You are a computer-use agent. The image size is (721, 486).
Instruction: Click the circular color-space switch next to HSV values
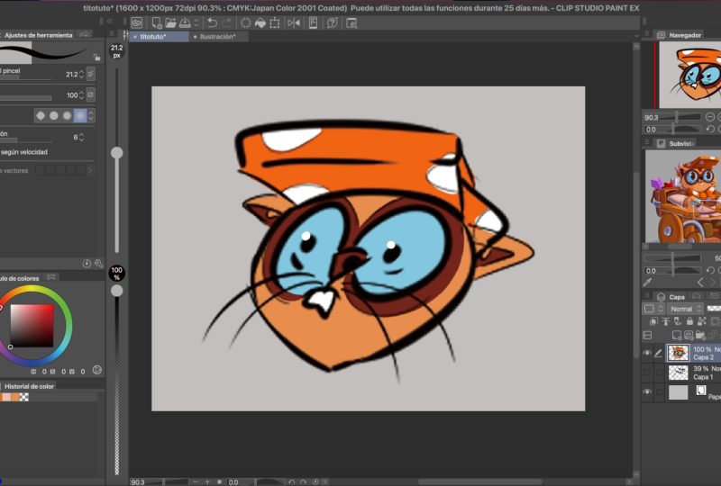[97, 370]
